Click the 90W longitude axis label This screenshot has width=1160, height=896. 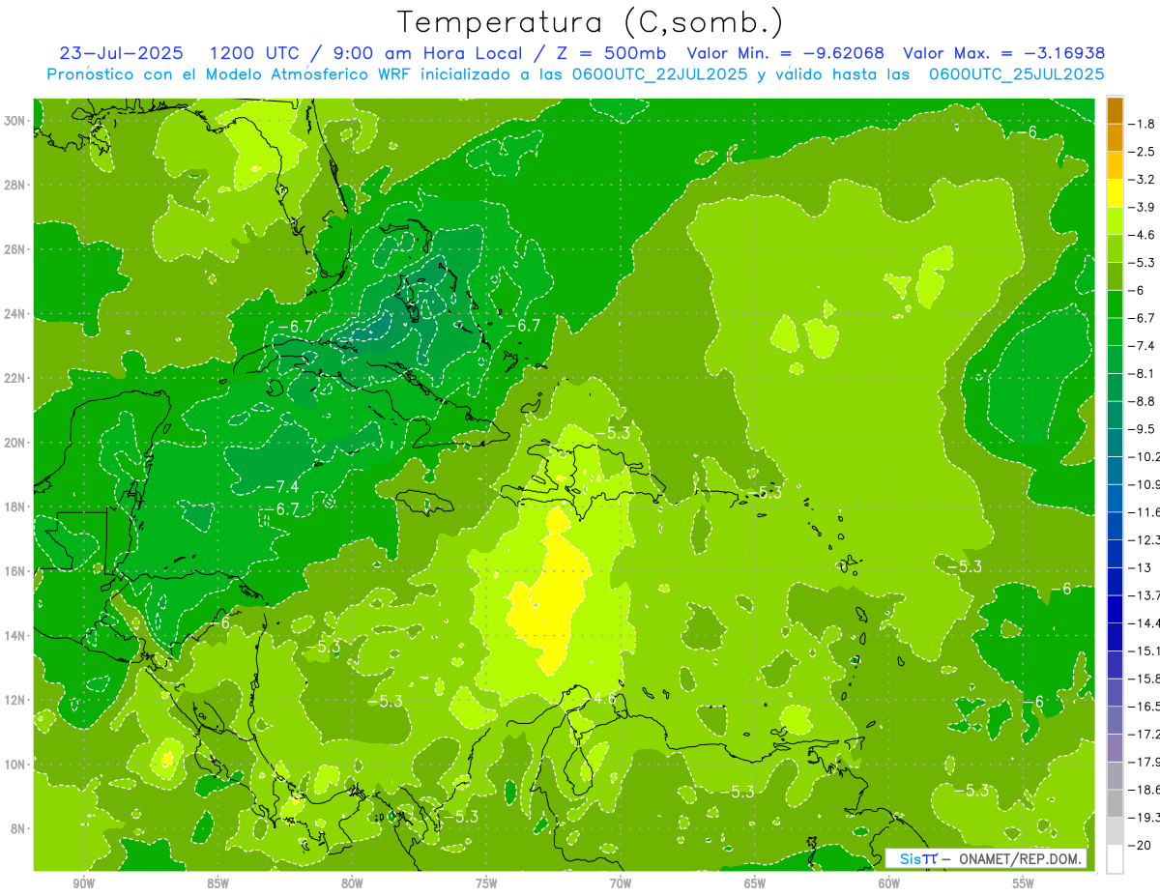[84, 882]
